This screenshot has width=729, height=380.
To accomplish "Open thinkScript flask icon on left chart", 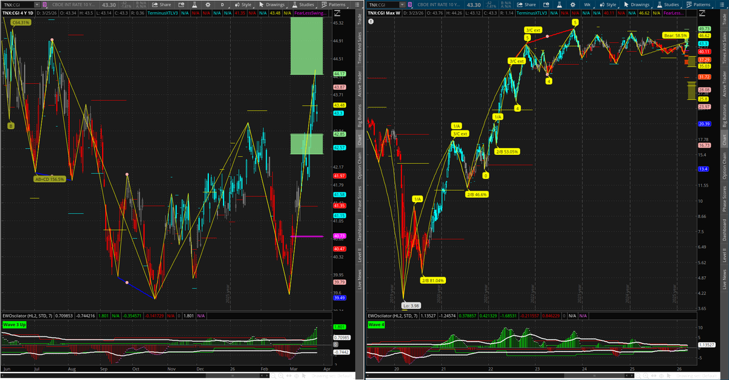I will coord(194,5).
